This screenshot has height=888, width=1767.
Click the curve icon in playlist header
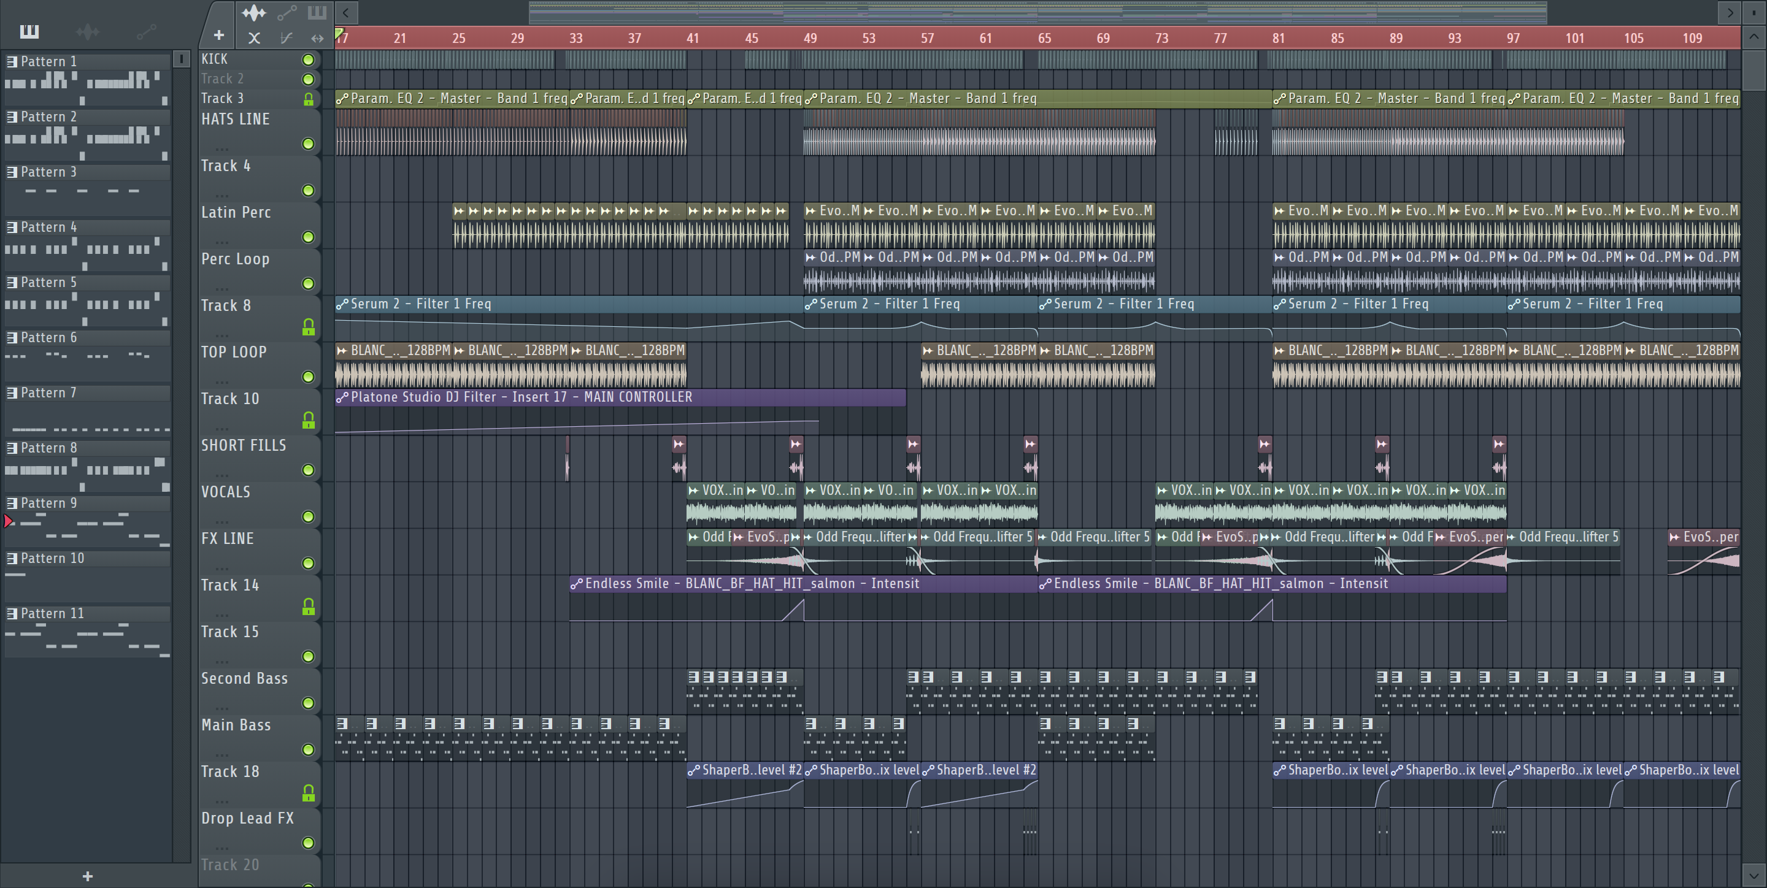pyautogui.click(x=287, y=39)
